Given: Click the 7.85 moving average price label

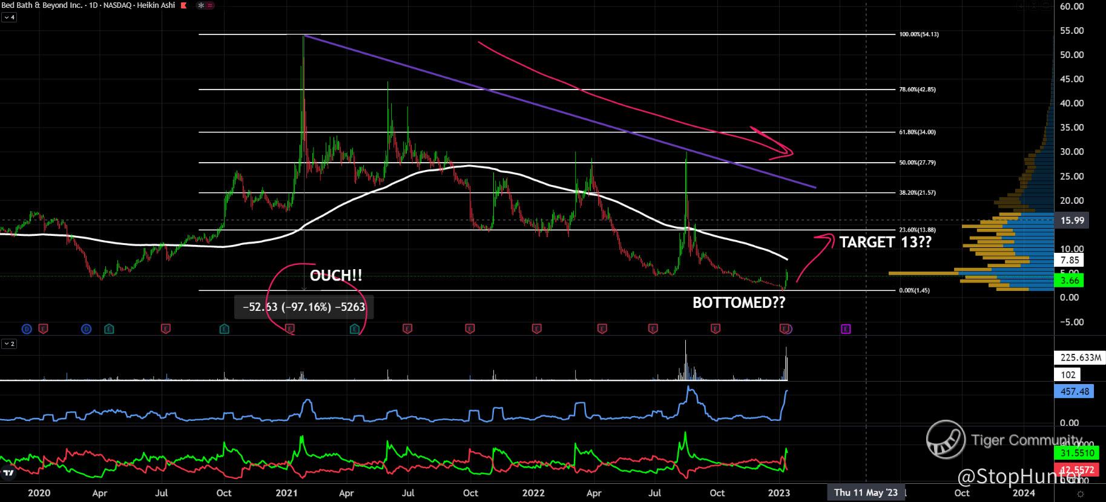Looking at the screenshot, I should (1070, 260).
